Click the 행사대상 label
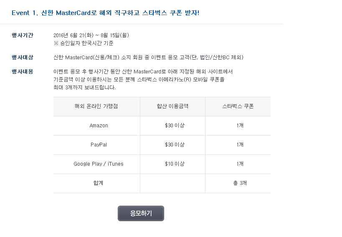The image size is (342, 237). tap(23, 58)
